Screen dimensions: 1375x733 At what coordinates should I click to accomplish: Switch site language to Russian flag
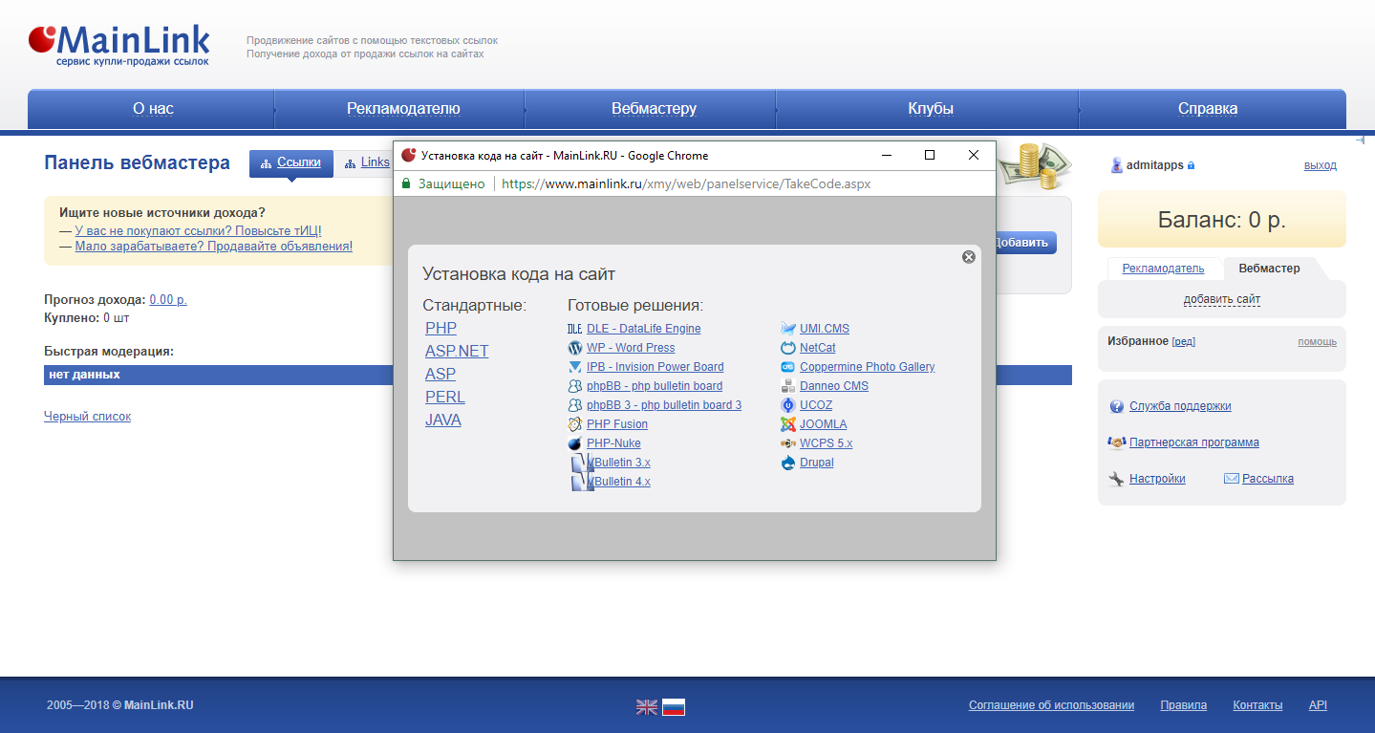point(674,707)
